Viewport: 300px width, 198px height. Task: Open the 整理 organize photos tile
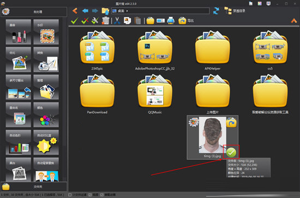click(x=46, y=87)
